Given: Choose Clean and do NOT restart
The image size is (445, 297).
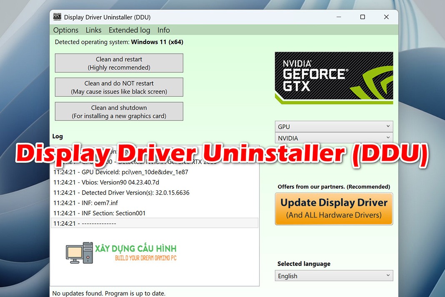Looking at the screenshot, I should (x=119, y=87).
